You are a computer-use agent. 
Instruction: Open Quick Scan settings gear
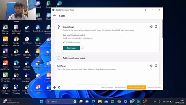151,27
